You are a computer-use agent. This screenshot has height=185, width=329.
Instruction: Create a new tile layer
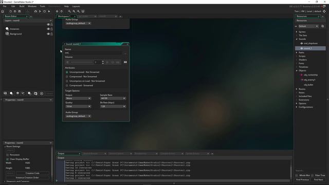click(17, 94)
